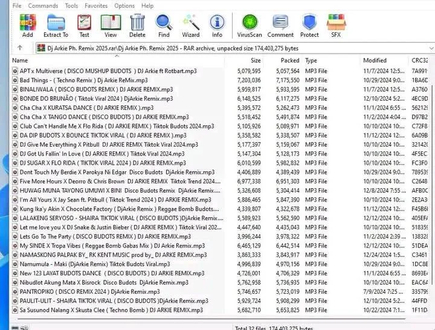The height and width of the screenshot is (330, 435).
Task: Click packed value 3,843,917
Action: [288, 255]
